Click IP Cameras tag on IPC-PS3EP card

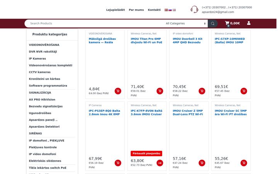[95, 106]
